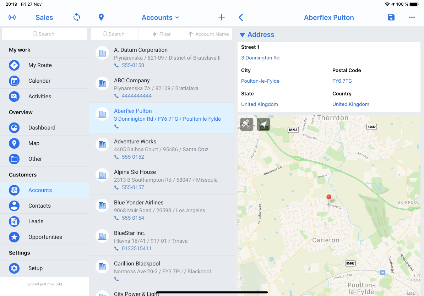424x296 pixels.
Task: Open Dashboard from sidebar
Action: pos(44,127)
